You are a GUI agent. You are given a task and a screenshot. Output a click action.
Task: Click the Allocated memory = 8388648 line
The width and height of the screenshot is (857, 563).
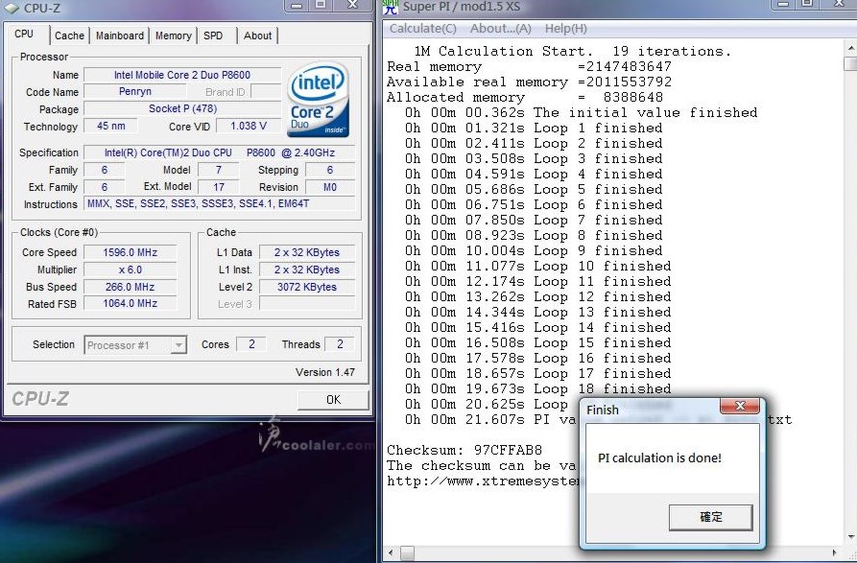coord(525,98)
